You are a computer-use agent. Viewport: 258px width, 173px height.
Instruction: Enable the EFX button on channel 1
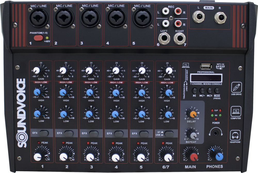pyautogui.click(x=44, y=133)
